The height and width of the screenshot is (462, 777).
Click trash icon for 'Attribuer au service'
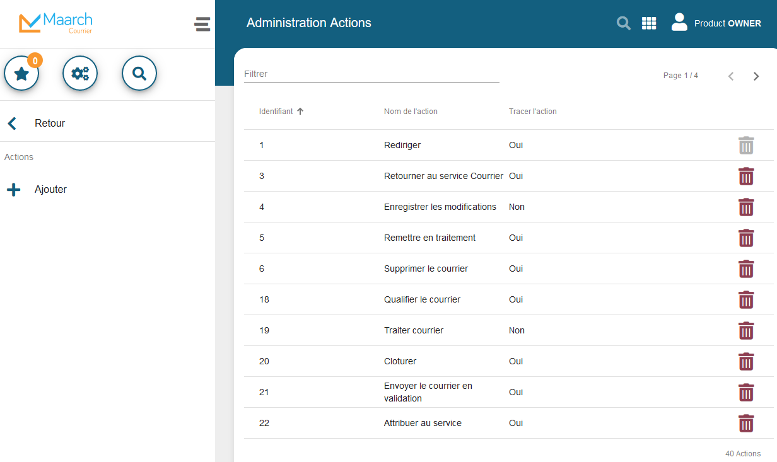click(x=746, y=424)
